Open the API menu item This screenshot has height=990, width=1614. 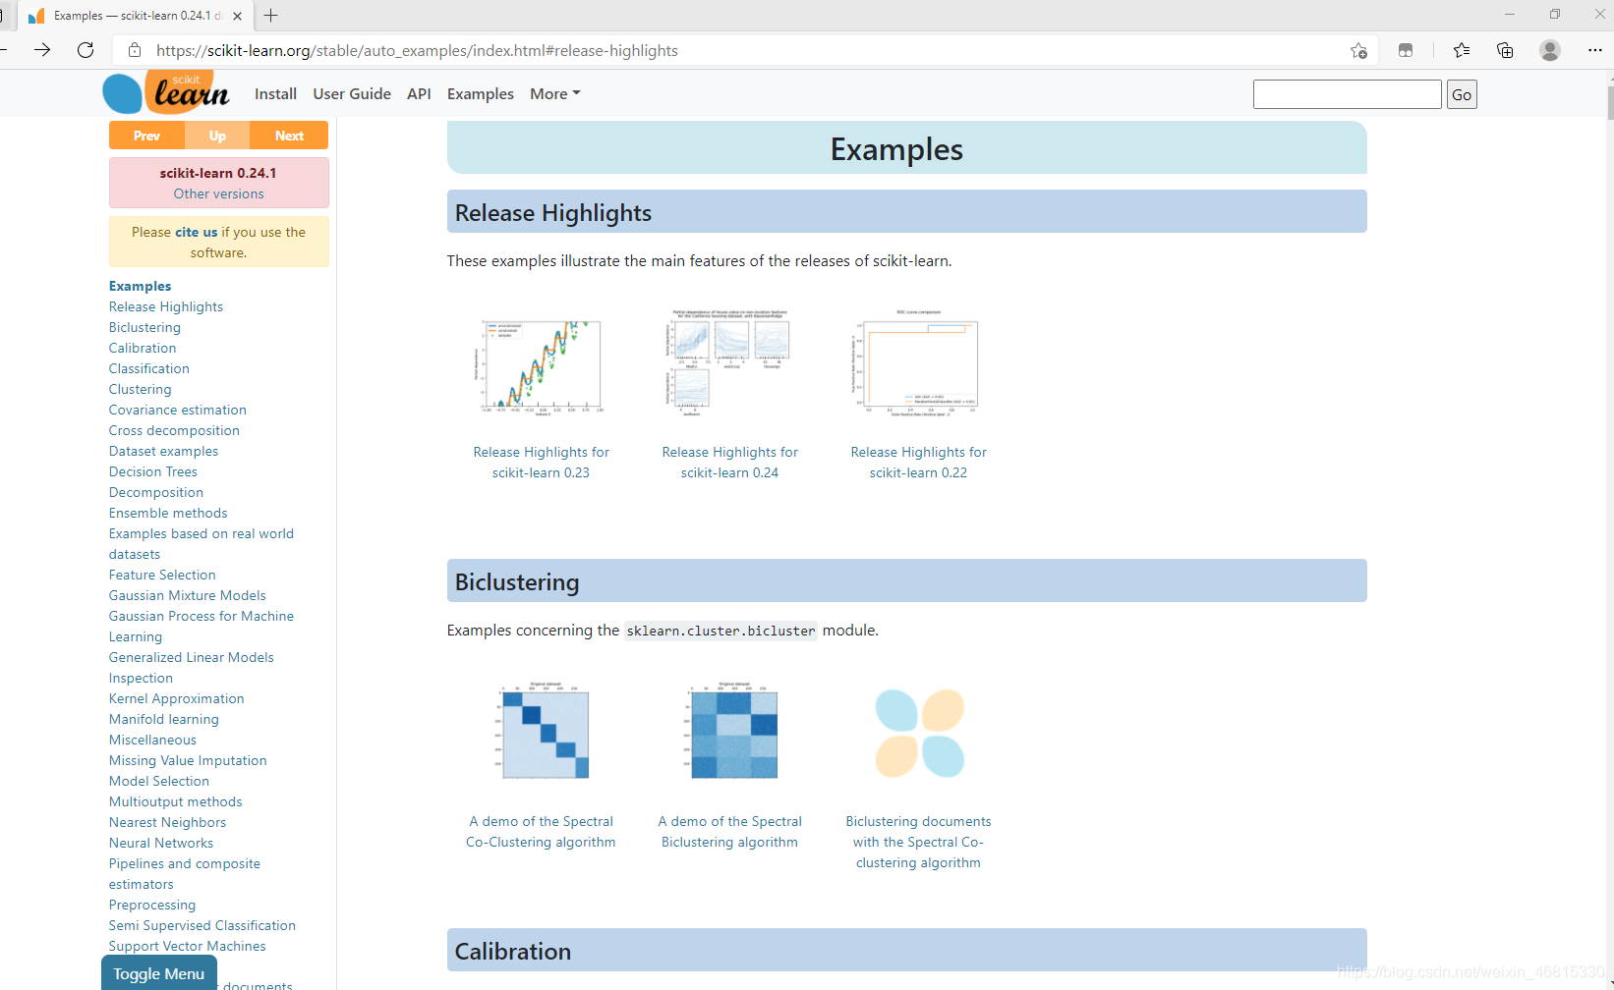419,94
